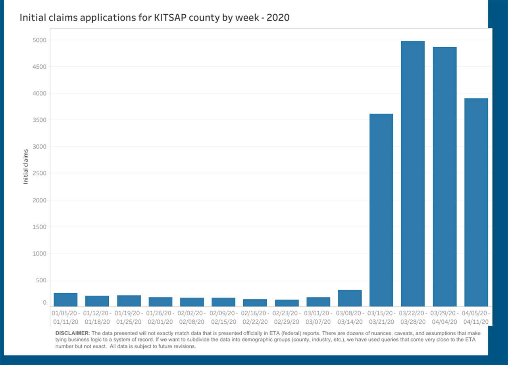The image size is (508, 365).
Task: Select the bar for 02/16/20 - 02/22/20
Action: tap(255, 303)
